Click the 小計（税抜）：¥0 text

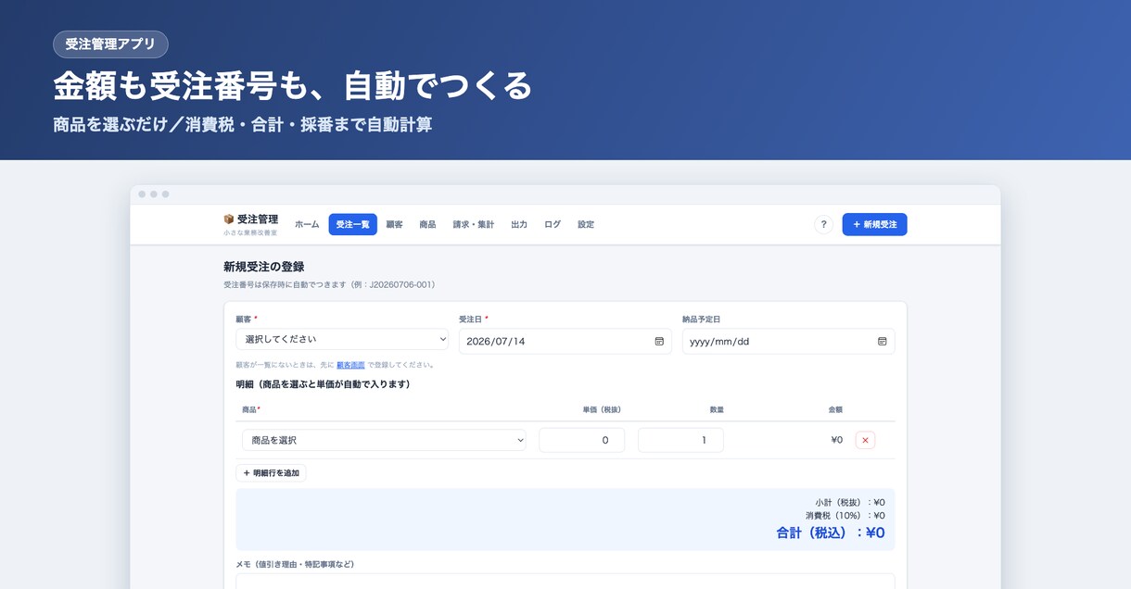[850, 502]
